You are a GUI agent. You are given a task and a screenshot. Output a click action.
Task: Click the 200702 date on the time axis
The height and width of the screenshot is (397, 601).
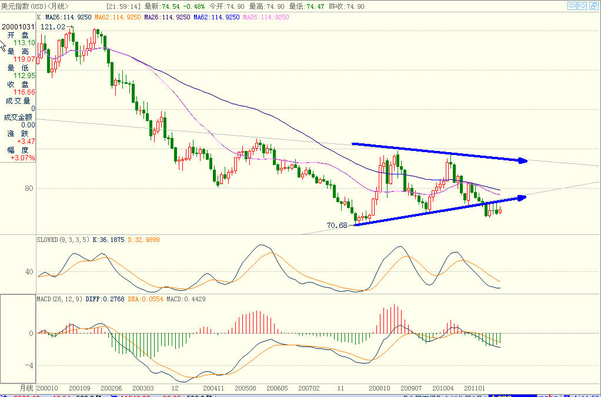pos(309,388)
